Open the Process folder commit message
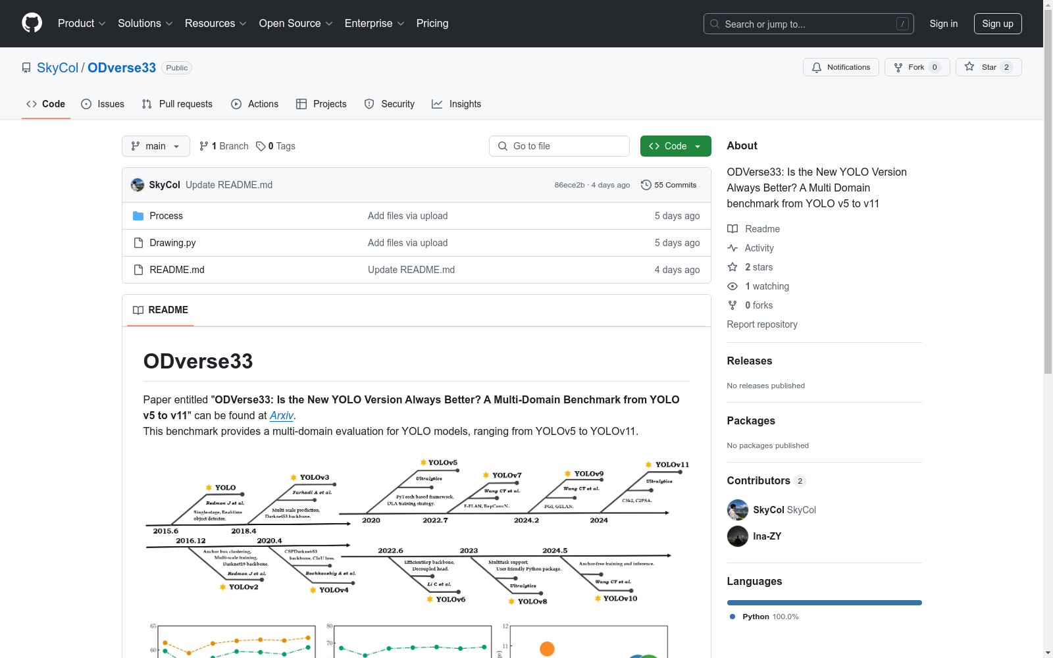 click(407, 216)
